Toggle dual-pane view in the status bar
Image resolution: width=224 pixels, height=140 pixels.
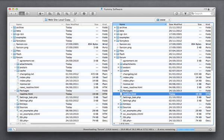pos(10,130)
